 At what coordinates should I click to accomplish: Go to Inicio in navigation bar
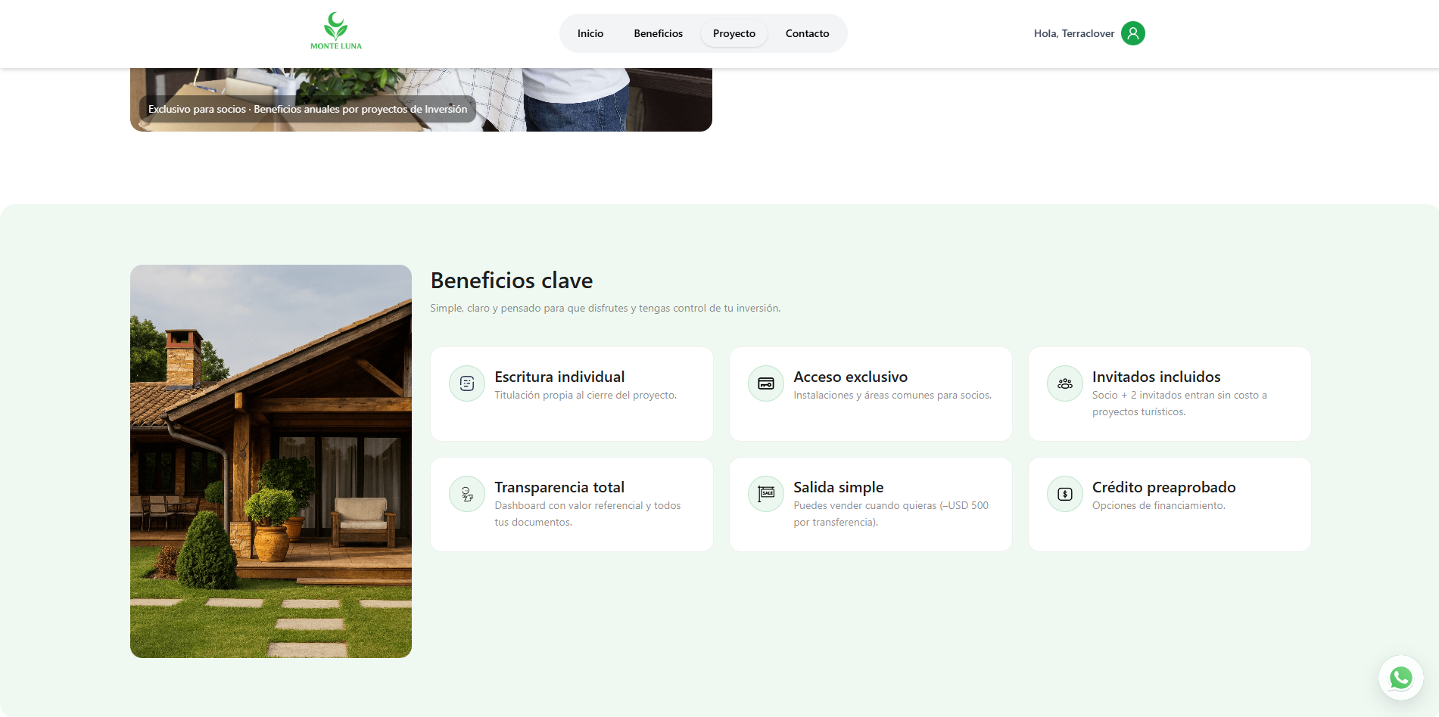[x=590, y=33]
